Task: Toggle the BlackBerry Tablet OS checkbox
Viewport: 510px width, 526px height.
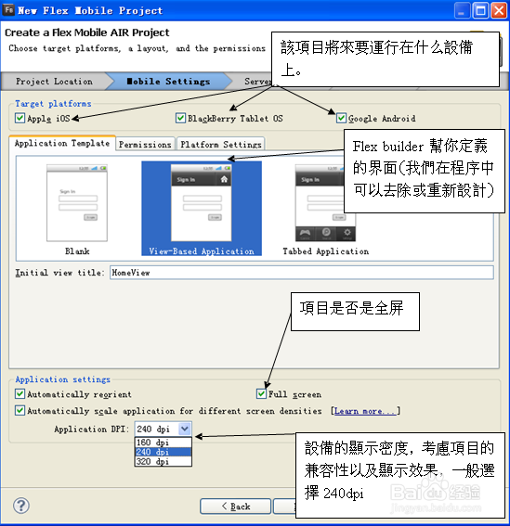Action: coord(180,118)
